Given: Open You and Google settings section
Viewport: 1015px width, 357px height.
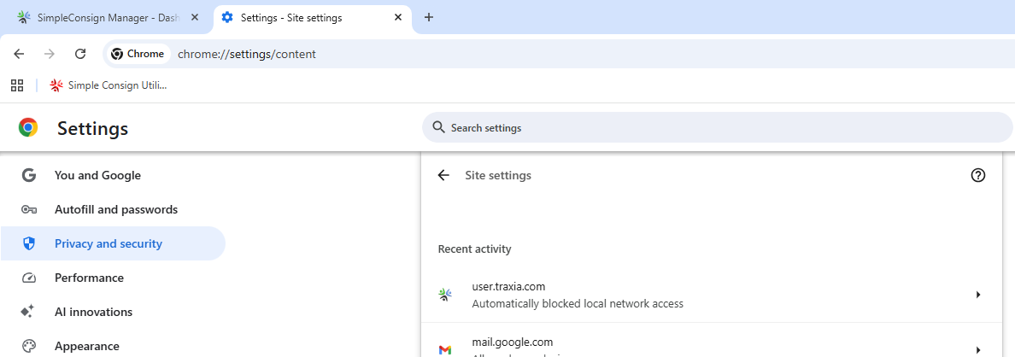Looking at the screenshot, I should 97,175.
